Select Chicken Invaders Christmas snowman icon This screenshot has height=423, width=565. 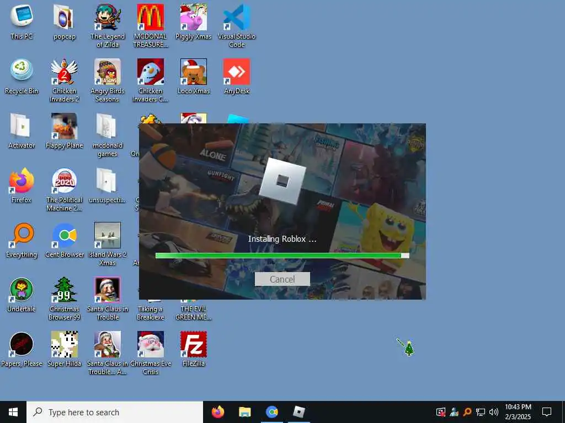click(151, 80)
